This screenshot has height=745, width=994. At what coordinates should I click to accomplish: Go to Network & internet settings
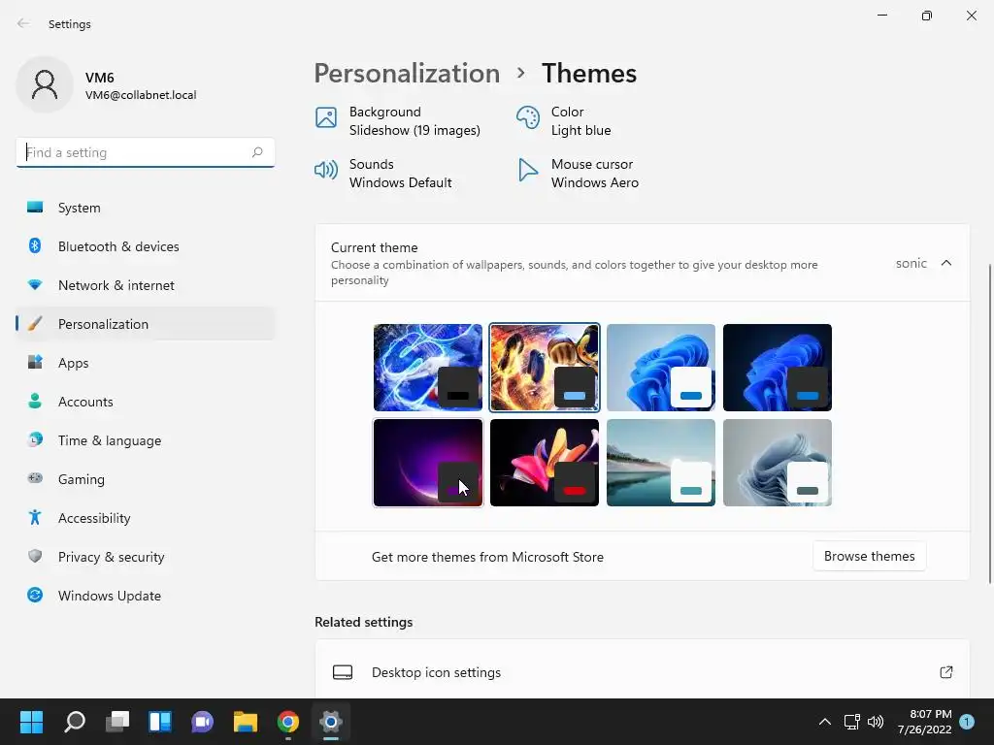point(146,285)
